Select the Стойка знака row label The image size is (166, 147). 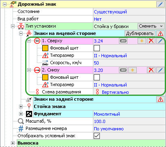tap(50, 106)
